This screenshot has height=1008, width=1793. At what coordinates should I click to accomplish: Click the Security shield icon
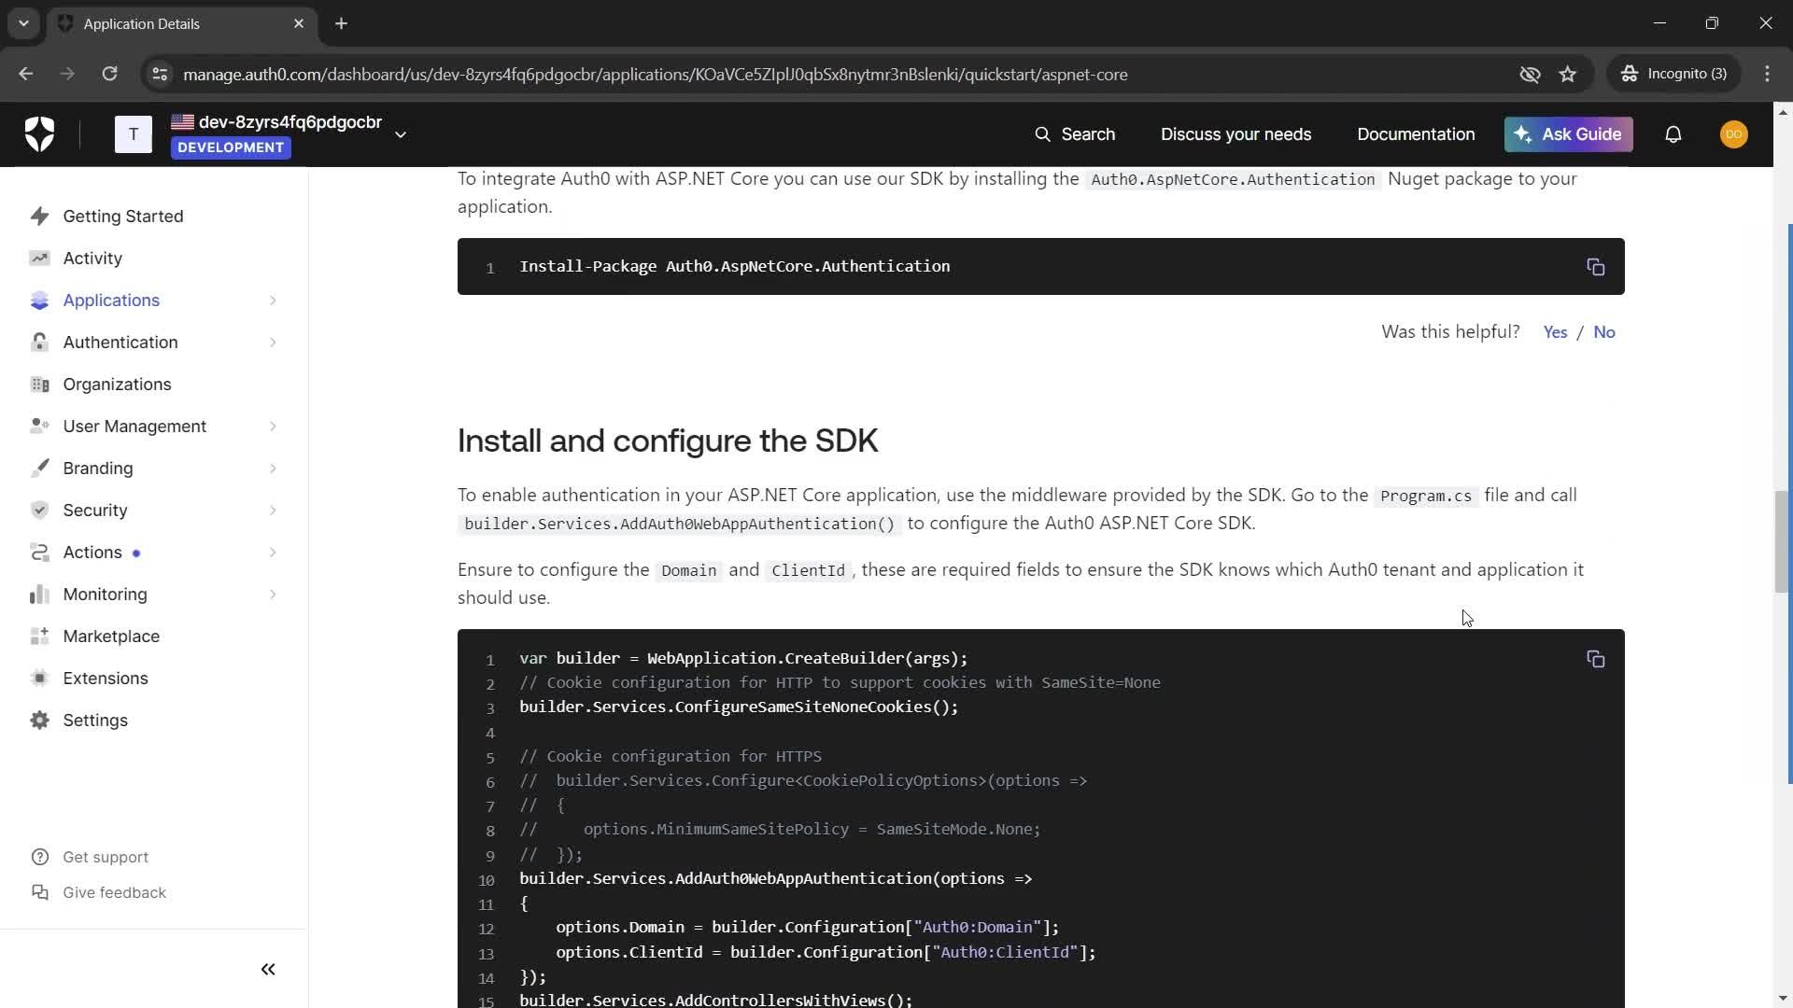[39, 511]
